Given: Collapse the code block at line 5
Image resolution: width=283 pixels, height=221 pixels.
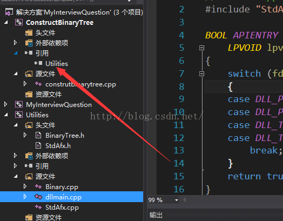Looking at the screenshot, I should [201, 48].
